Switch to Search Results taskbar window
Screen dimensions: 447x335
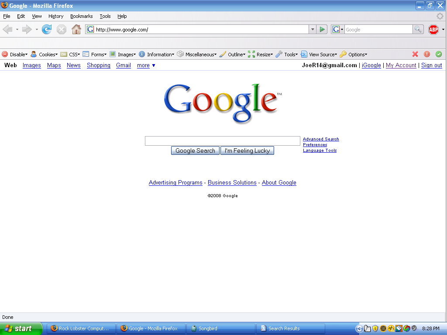click(290, 328)
